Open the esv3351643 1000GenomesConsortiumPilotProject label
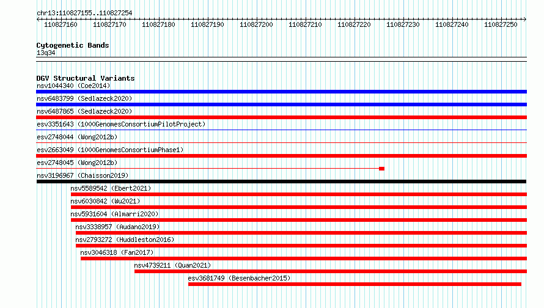This screenshot has width=544, height=308. point(121,124)
